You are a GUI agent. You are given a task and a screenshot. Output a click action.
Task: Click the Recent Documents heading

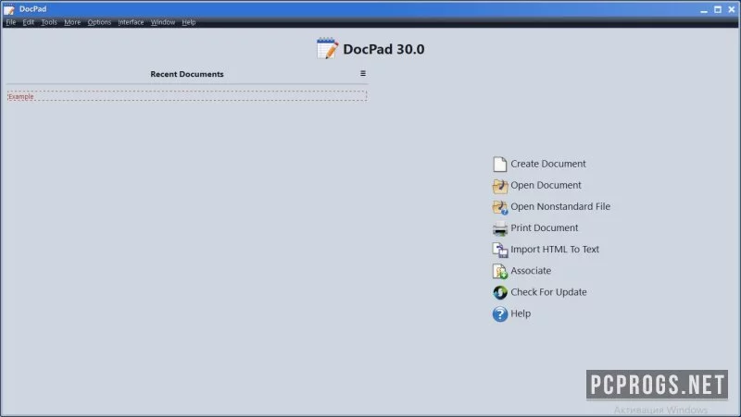[x=187, y=74]
